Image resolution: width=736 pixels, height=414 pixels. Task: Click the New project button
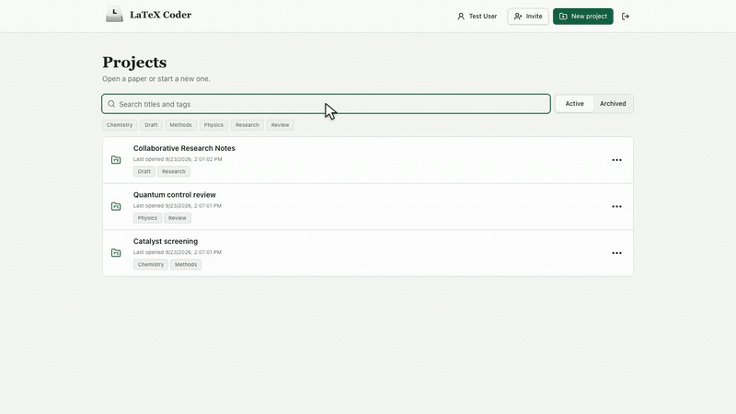click(583, 17)
